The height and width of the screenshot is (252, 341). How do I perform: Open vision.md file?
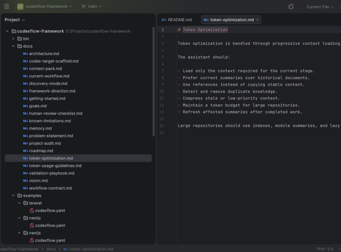[x=38, y=181]
